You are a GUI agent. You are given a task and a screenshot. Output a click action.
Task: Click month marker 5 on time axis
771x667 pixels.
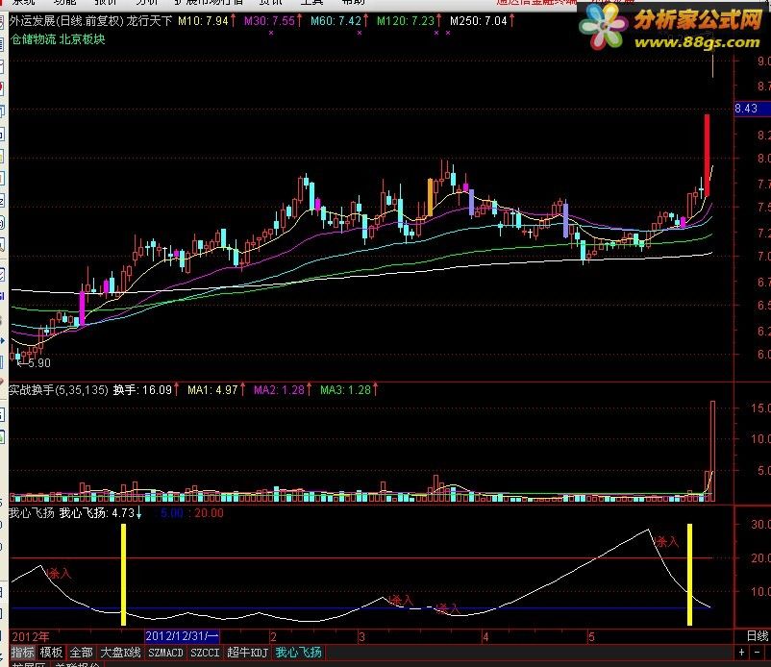pyautogui.click(x=591, y=637)
